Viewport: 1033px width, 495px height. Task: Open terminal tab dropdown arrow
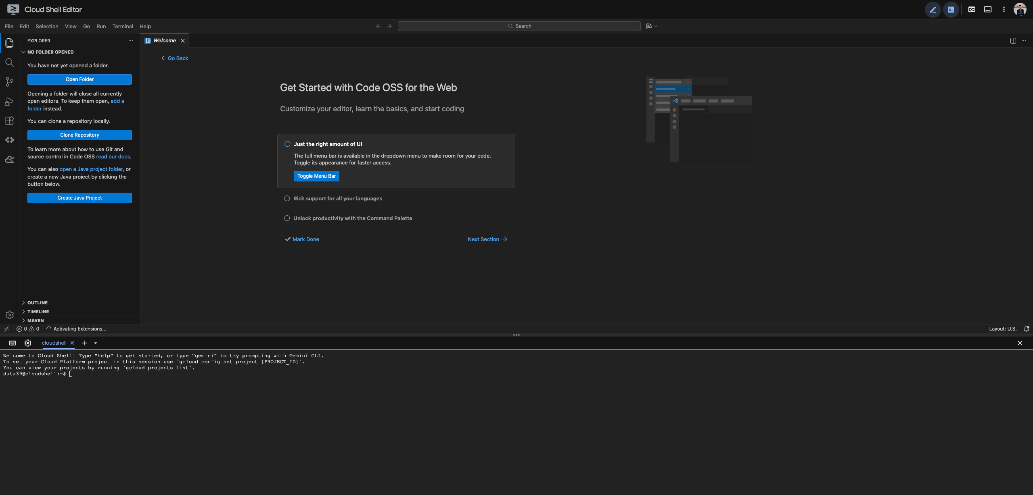tap(96, 343)
